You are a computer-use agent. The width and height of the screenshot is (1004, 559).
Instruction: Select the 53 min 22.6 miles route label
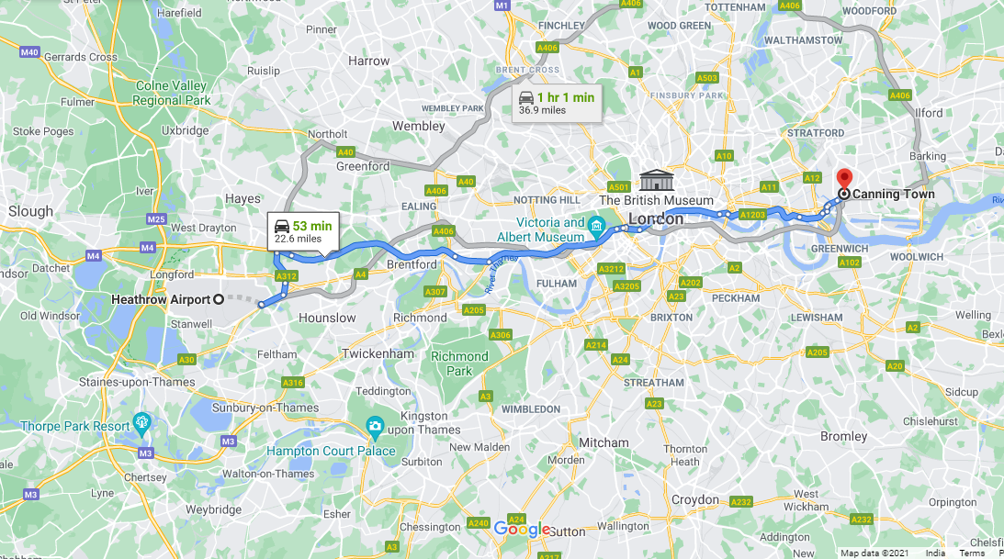(x=303, y=231)
